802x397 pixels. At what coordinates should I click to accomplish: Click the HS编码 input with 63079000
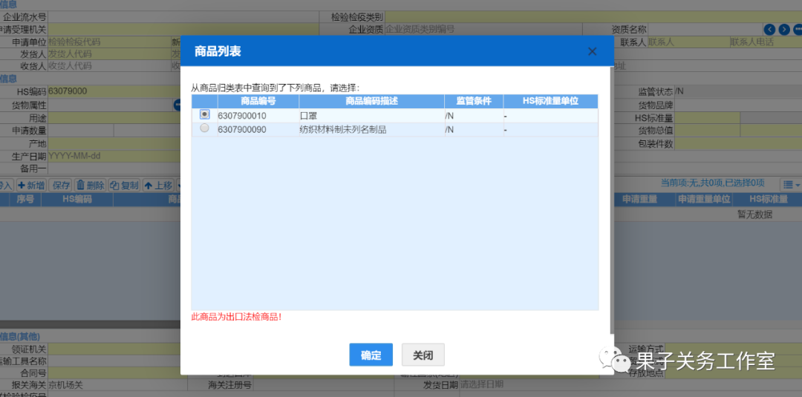(114, 91)
